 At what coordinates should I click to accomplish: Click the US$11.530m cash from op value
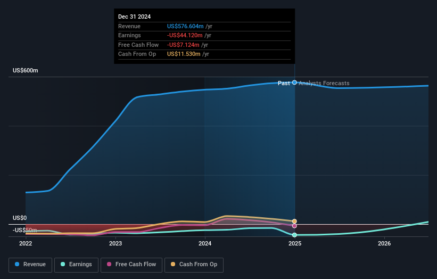coord(184,54)
